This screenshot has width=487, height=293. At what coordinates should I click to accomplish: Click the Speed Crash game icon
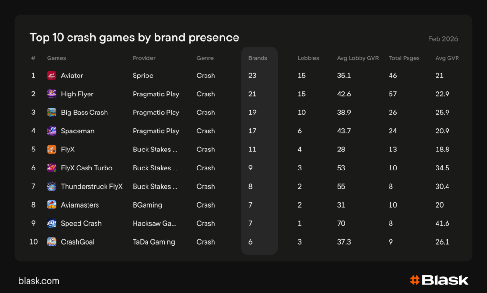pyautogui.click(x=51, y=224)
